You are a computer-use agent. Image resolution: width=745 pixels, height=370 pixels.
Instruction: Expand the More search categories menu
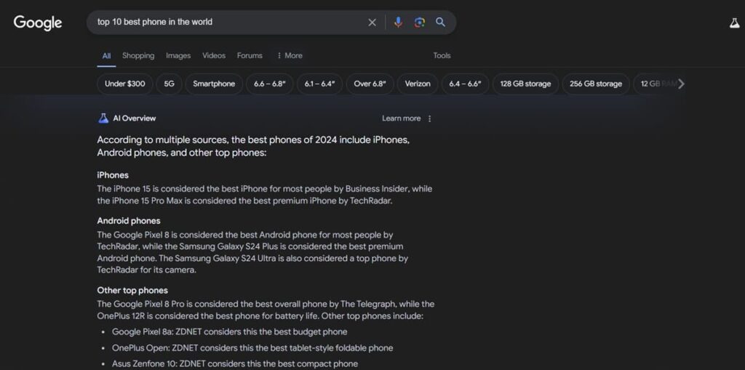tap(290, 56)
